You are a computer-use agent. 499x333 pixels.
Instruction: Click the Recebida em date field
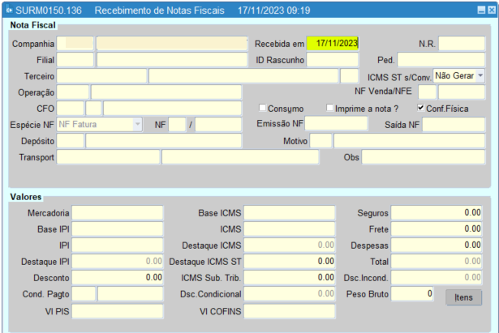point(332,43)
